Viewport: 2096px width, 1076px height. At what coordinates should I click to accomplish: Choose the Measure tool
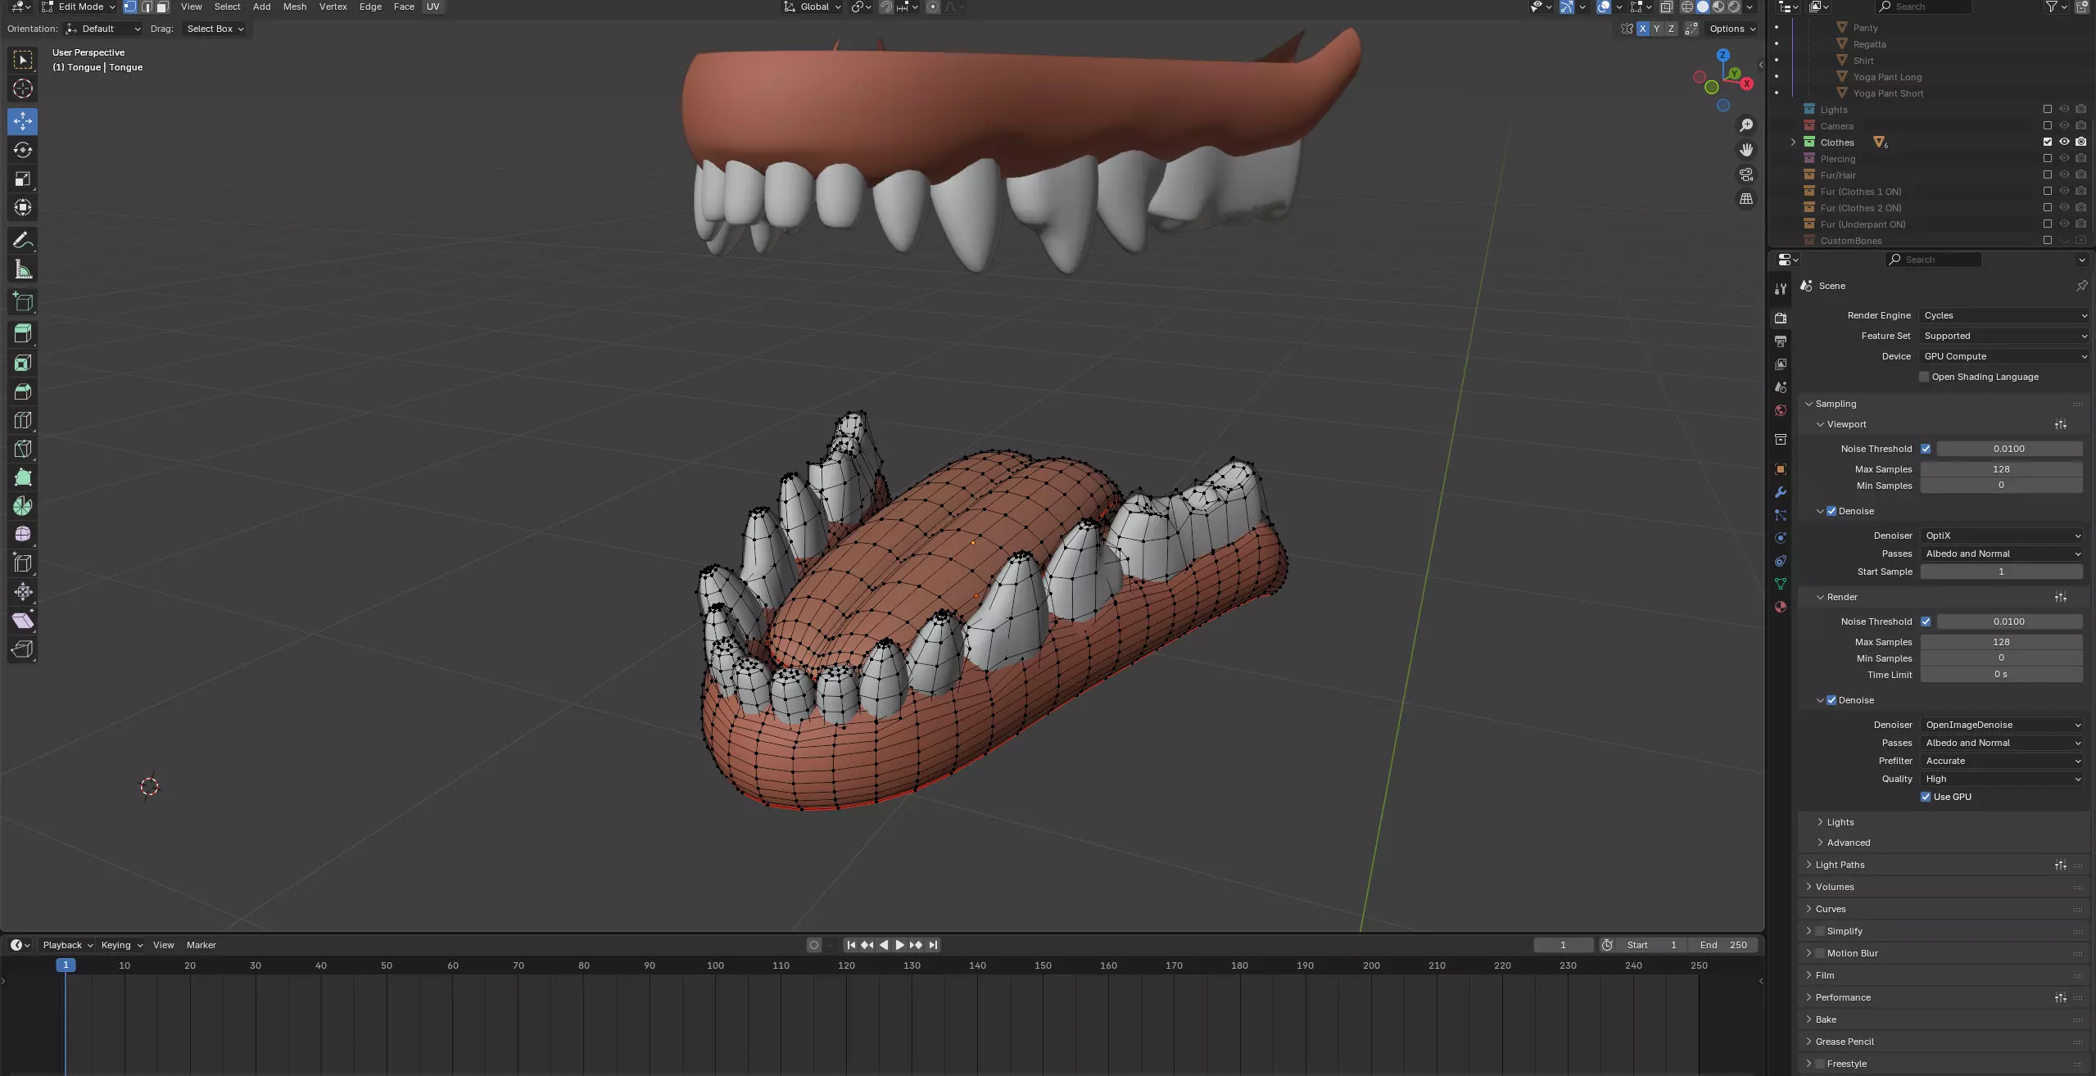click(x=23, y=269)
